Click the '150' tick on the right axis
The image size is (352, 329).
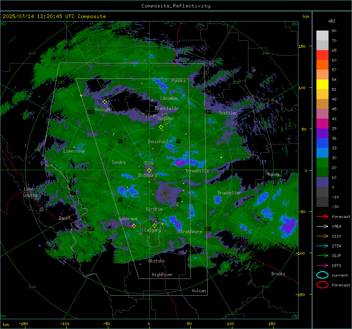point(302,46)
